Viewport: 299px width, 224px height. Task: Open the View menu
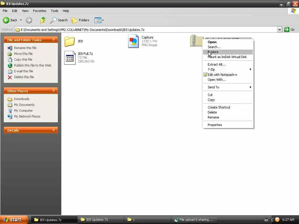(x=25, y=11)
